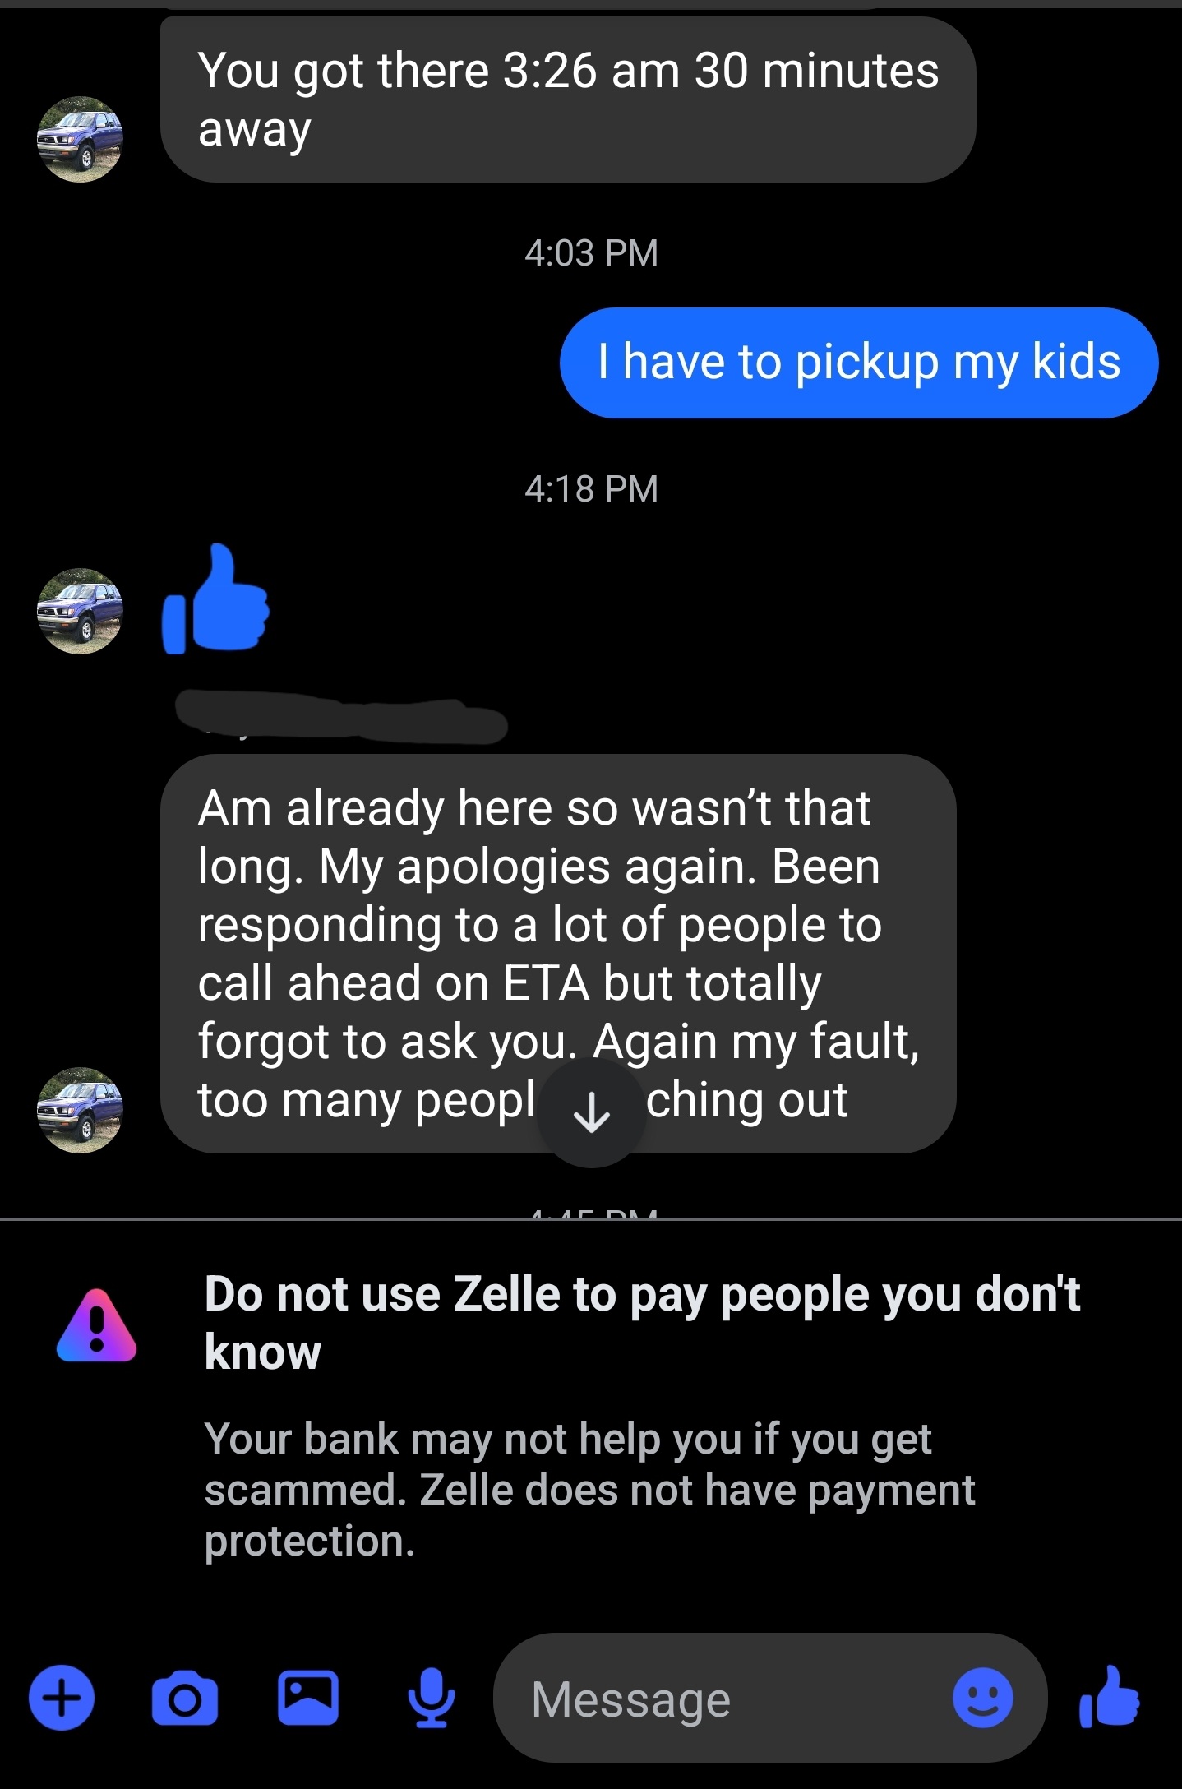Record a voice message with microphone
Viewport: 1182px width, 1789px height.
click(x=431, y=1698)
